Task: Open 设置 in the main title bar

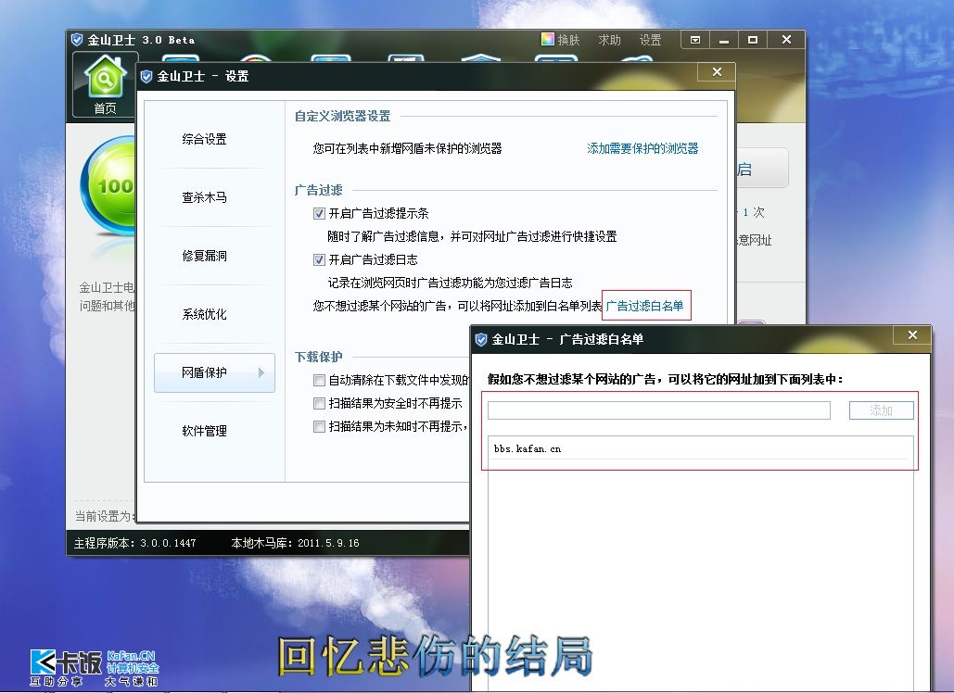Action: coord(650,40)
